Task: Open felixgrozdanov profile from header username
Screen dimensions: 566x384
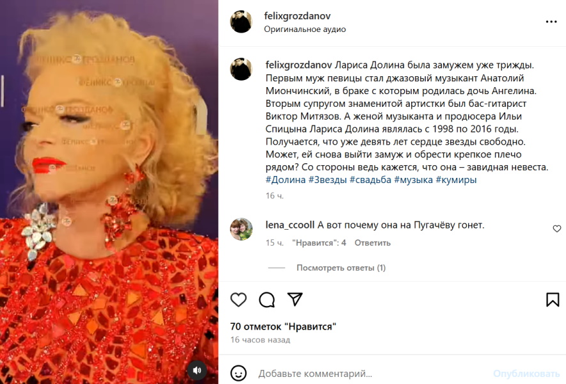Action: pos(297,16)
